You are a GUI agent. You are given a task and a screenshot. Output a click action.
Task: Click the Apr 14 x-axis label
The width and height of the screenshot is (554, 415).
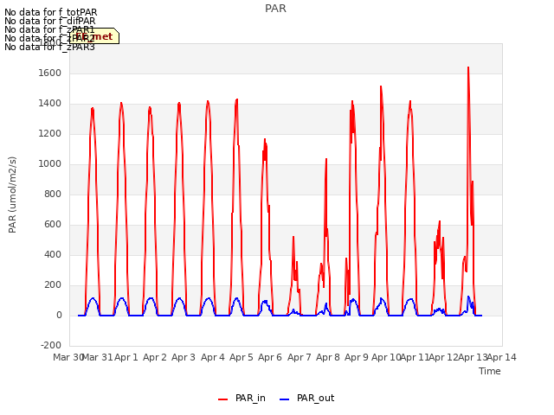tap(502, 357)
